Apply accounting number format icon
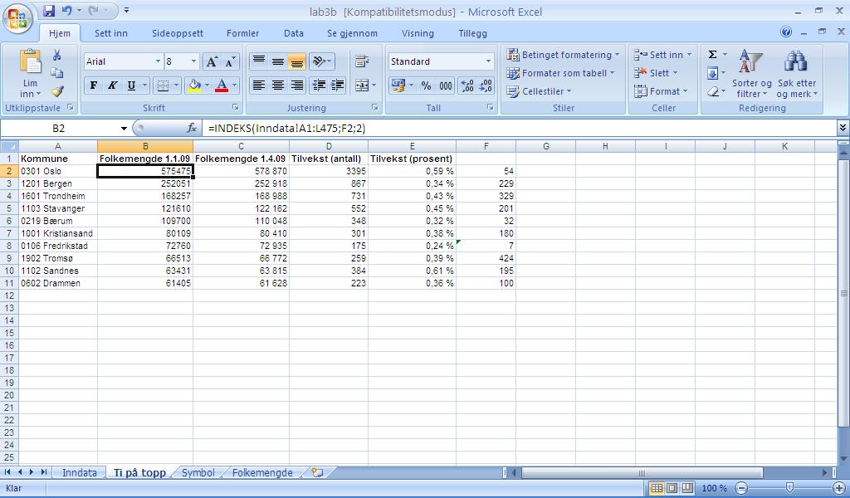The image size is (850, 498). [x=398, y=85]
